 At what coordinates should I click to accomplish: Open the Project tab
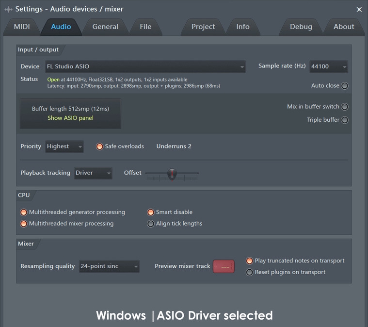coord(203,27)
